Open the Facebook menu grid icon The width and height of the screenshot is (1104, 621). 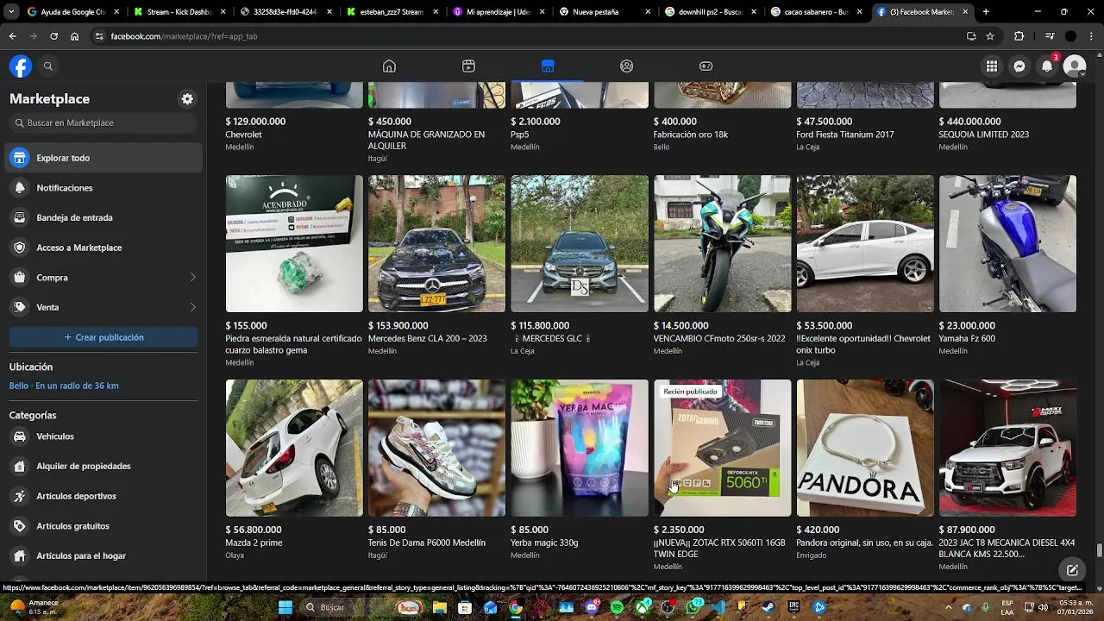pyautogui.click(x=992, y=66)
